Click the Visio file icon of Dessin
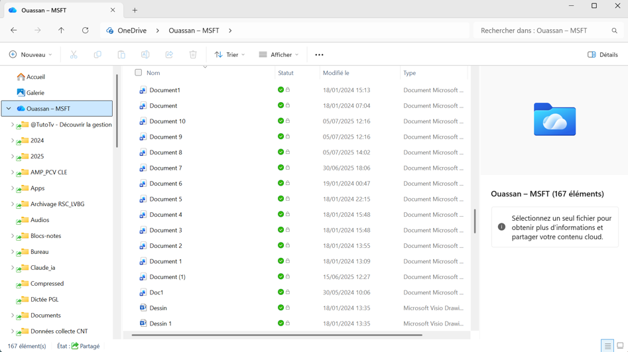Viewport: 628px width, 352px height. click(143, 308)
